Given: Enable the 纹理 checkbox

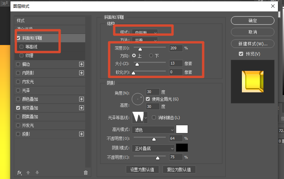Looking at the screenshot, I should tap(21, 55).
